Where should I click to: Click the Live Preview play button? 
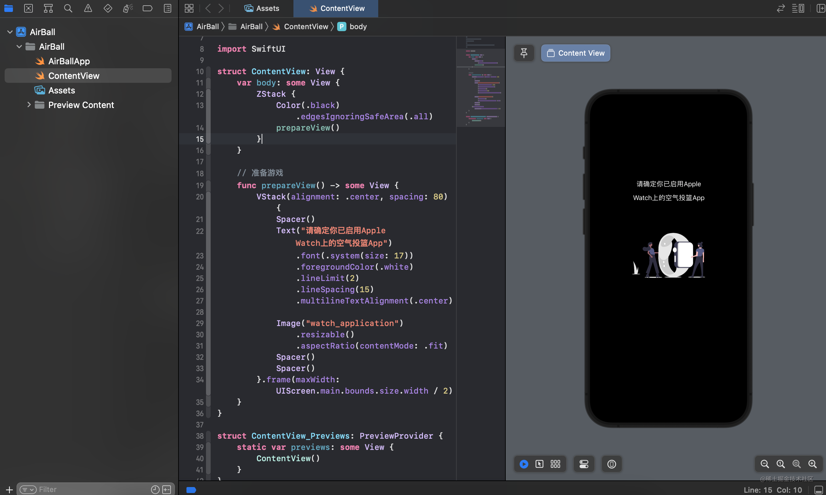click(x=524, y=464)
